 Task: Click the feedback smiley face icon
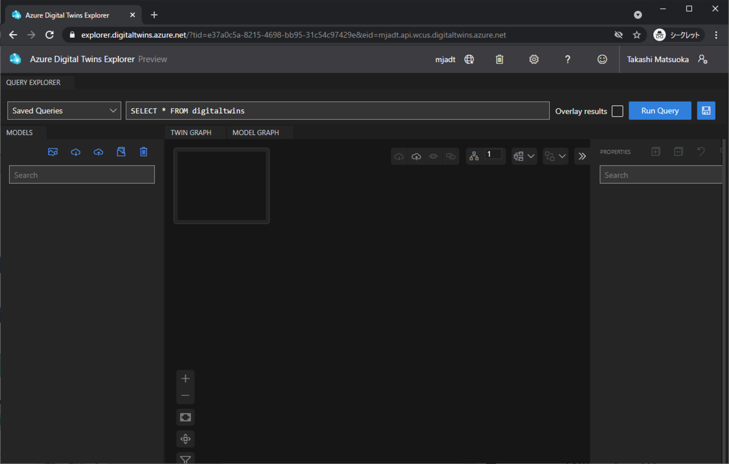tap(602, 60)
